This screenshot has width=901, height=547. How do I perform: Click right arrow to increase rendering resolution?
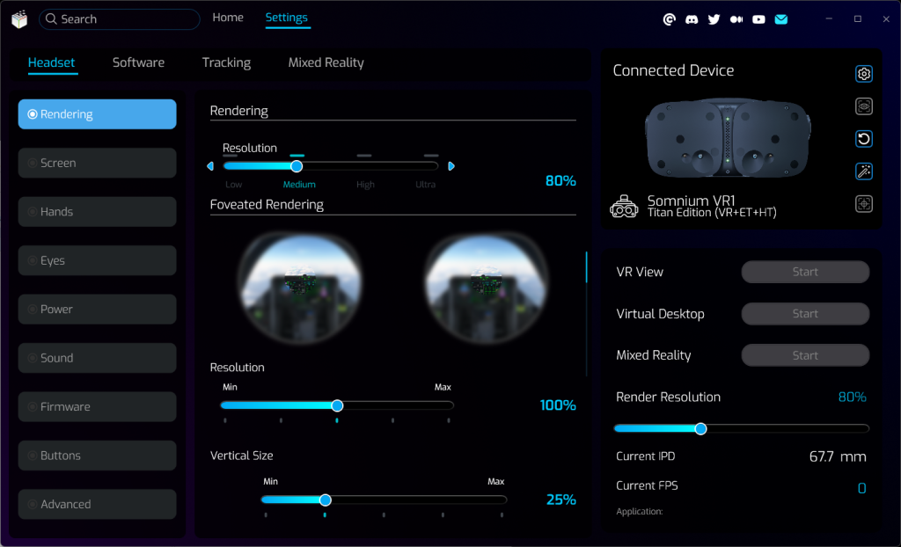pos(451,166)
